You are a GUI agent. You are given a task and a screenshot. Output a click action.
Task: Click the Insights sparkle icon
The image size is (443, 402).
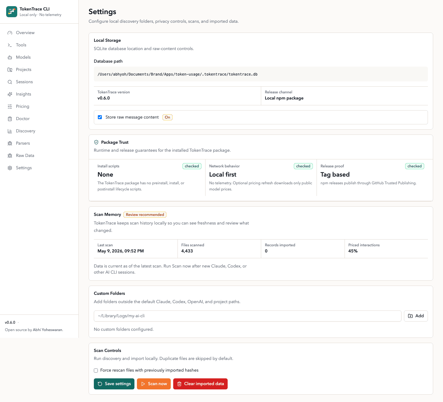click(10, 94)
